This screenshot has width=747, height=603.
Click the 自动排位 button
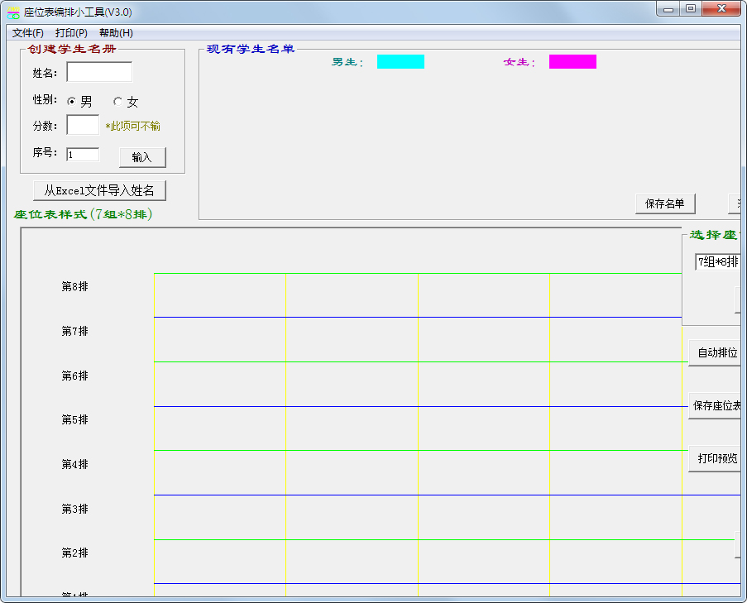pos(716,353)
